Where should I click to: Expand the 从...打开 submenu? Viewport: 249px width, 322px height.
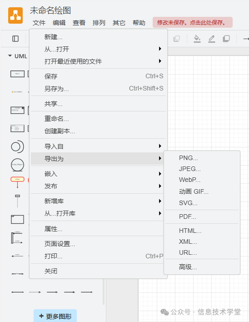pyautogui.click(x=98, y=49)
